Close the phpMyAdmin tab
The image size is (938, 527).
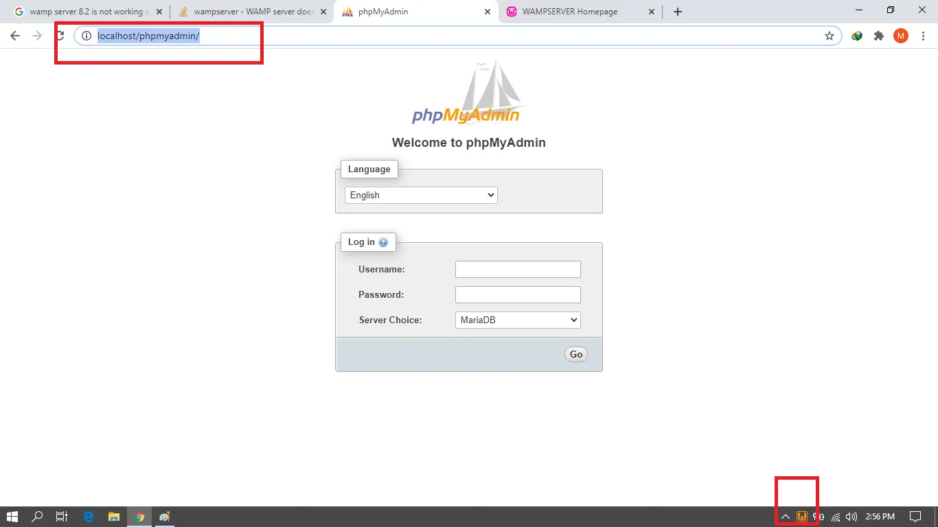[488, 12]
